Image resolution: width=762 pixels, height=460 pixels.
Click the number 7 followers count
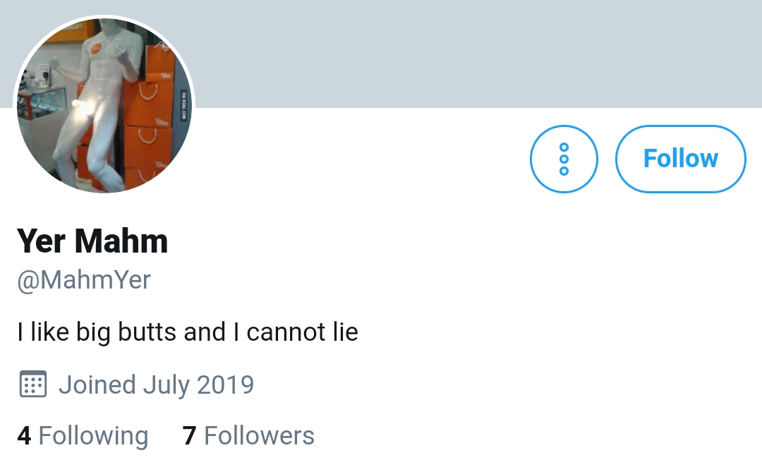[x=190, y=436]
